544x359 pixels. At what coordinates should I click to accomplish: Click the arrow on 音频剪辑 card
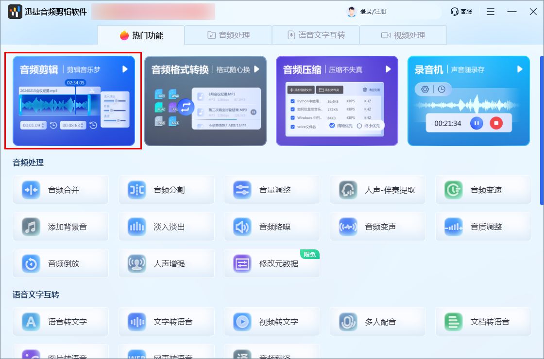click(125, 69)
